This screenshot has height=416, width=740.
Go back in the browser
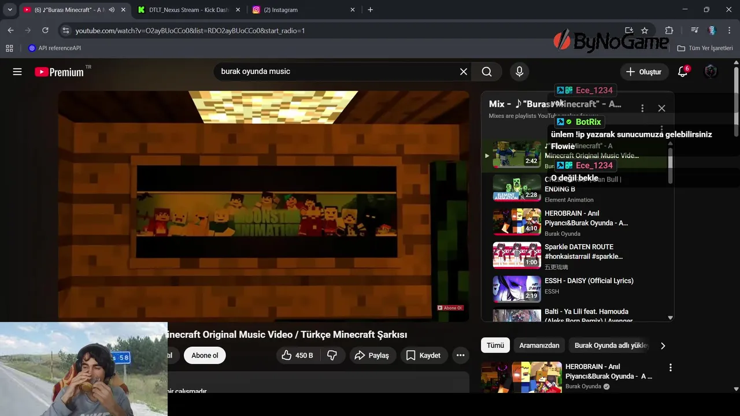tap(10, 30)
